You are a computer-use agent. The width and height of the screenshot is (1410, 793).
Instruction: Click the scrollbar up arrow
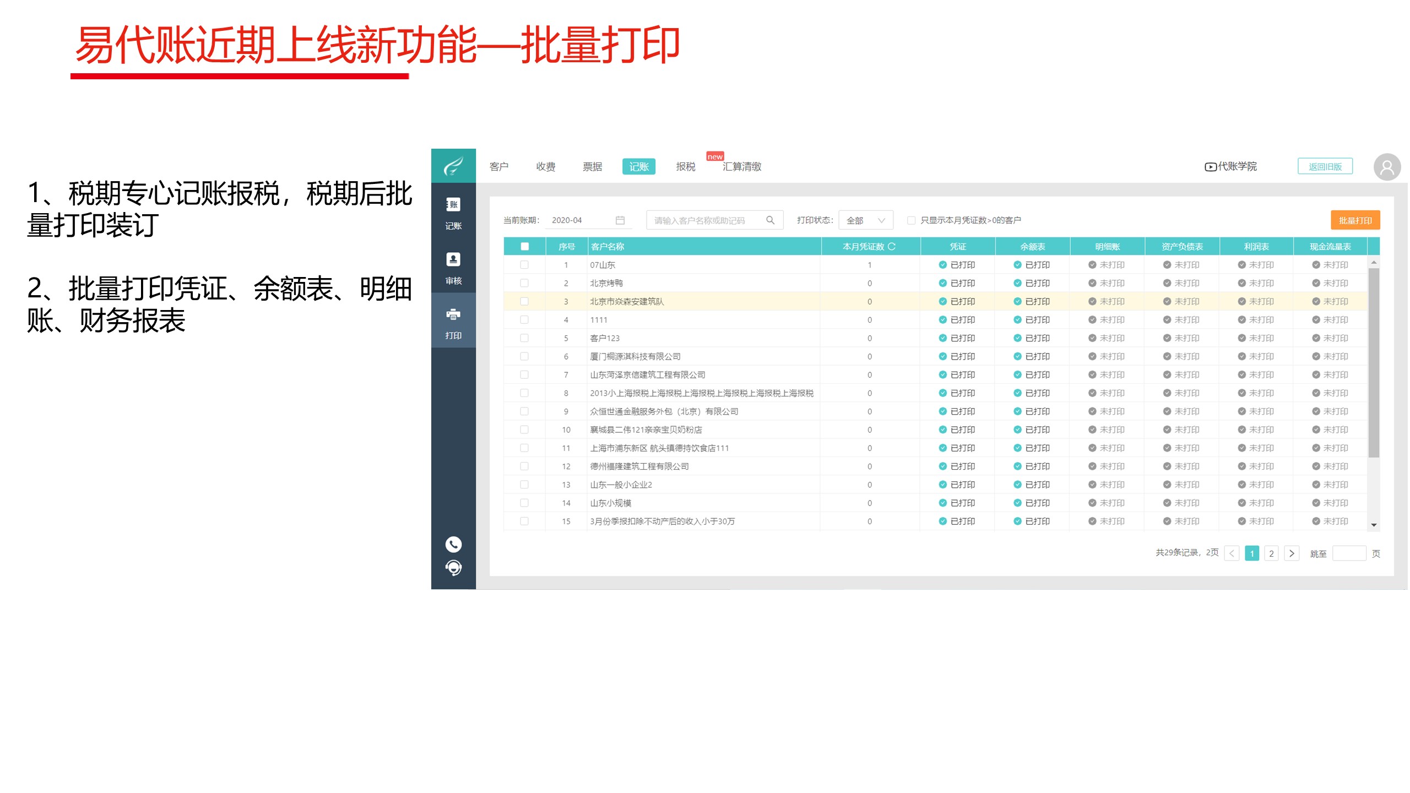(x=1374, y=263)
